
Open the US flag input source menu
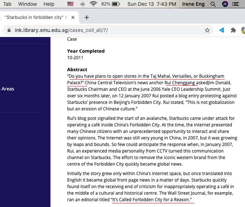coord(70,4)
